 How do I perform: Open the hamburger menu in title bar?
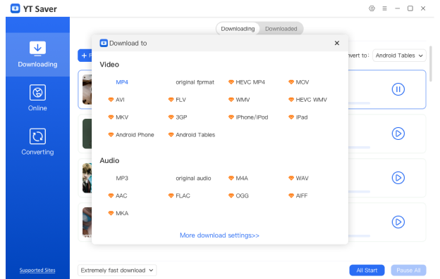click(x=385, y=8)
